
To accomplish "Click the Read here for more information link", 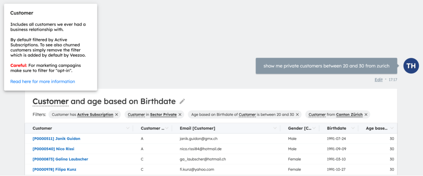I will click(43, 81).
